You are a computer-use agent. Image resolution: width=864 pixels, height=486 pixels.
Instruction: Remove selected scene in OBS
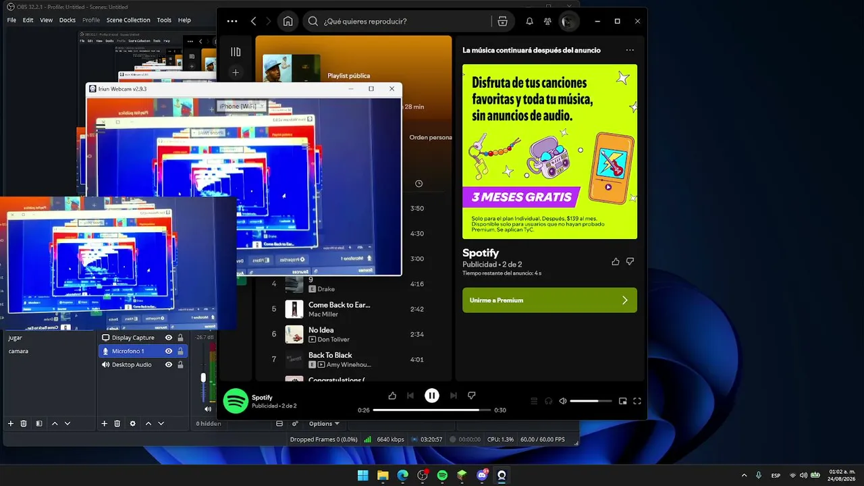[24, 424]
